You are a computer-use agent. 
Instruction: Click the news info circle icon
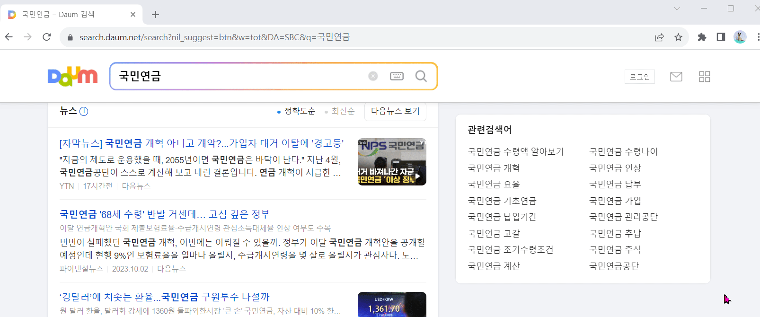[x=84, y=112]
